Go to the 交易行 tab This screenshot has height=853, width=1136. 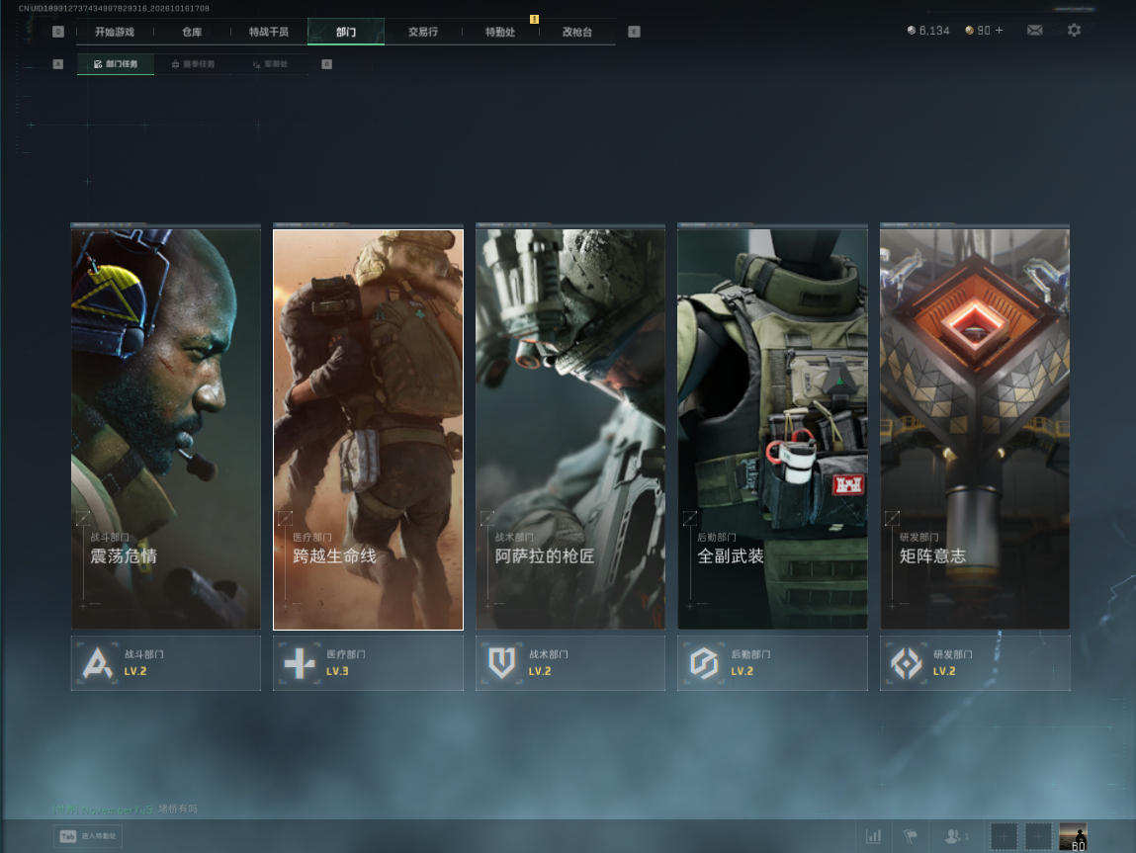point(423,32)
